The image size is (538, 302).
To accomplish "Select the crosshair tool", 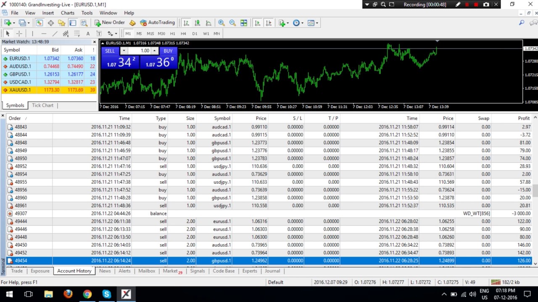I will 19,34.
